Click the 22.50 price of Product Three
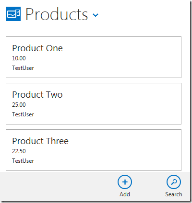 (19, 151)
